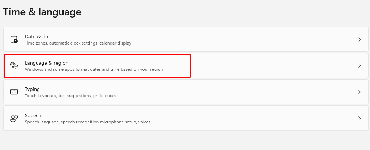Open the Date & time title
Image resolution: width=370 pixels, height=150 pixels.
tap(38, 36)
